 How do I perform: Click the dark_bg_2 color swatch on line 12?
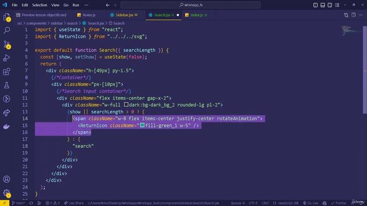coord(126,104)
